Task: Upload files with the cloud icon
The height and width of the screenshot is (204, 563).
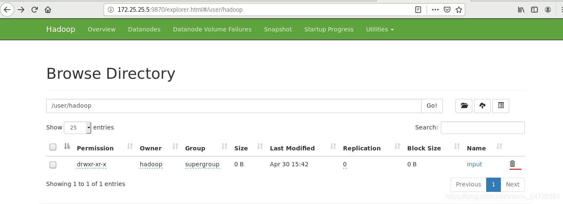Action: coord(482,106)
